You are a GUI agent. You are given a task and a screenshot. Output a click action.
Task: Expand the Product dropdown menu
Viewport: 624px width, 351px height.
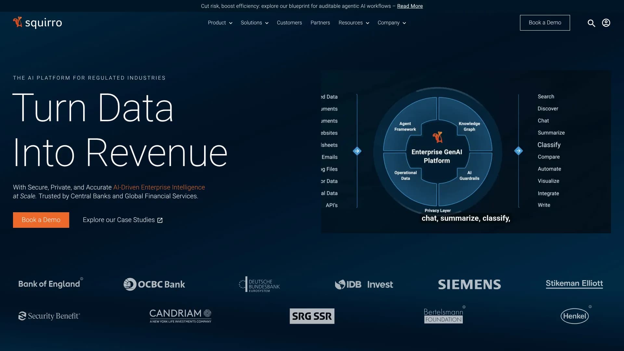pyautogui.click(x=220, y=23)
